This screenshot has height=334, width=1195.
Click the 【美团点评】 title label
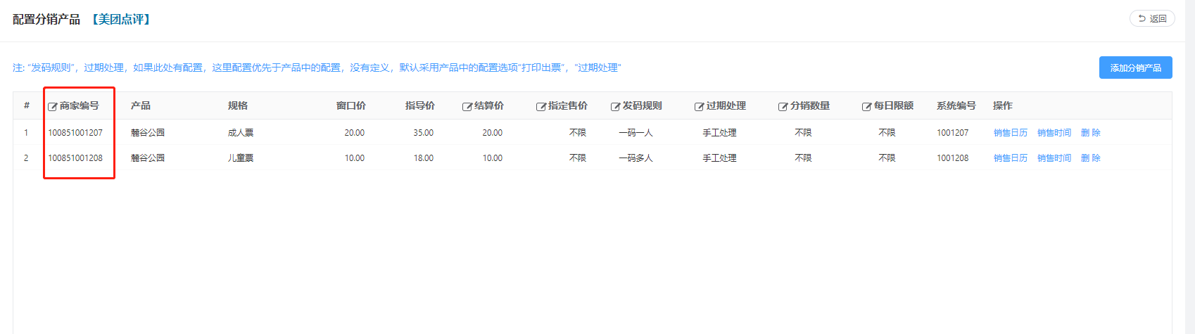tap(121, 20)
